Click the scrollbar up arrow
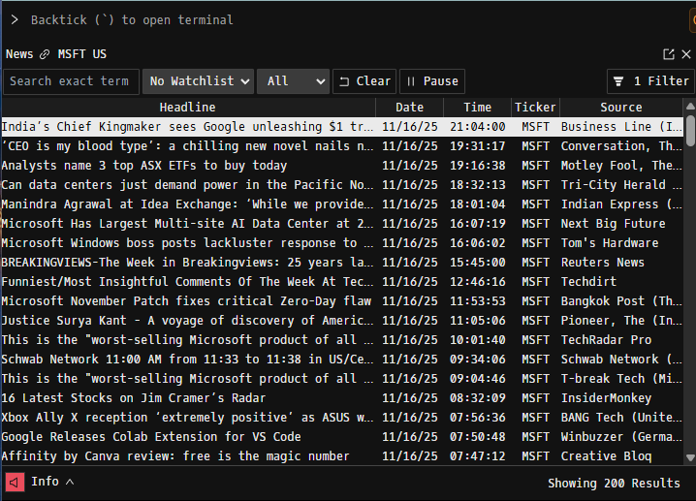 point(690,107)
